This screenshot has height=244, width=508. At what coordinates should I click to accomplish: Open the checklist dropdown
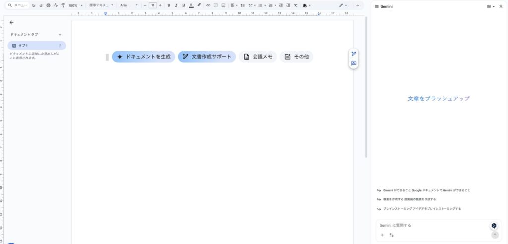click(x=252, y=5)
